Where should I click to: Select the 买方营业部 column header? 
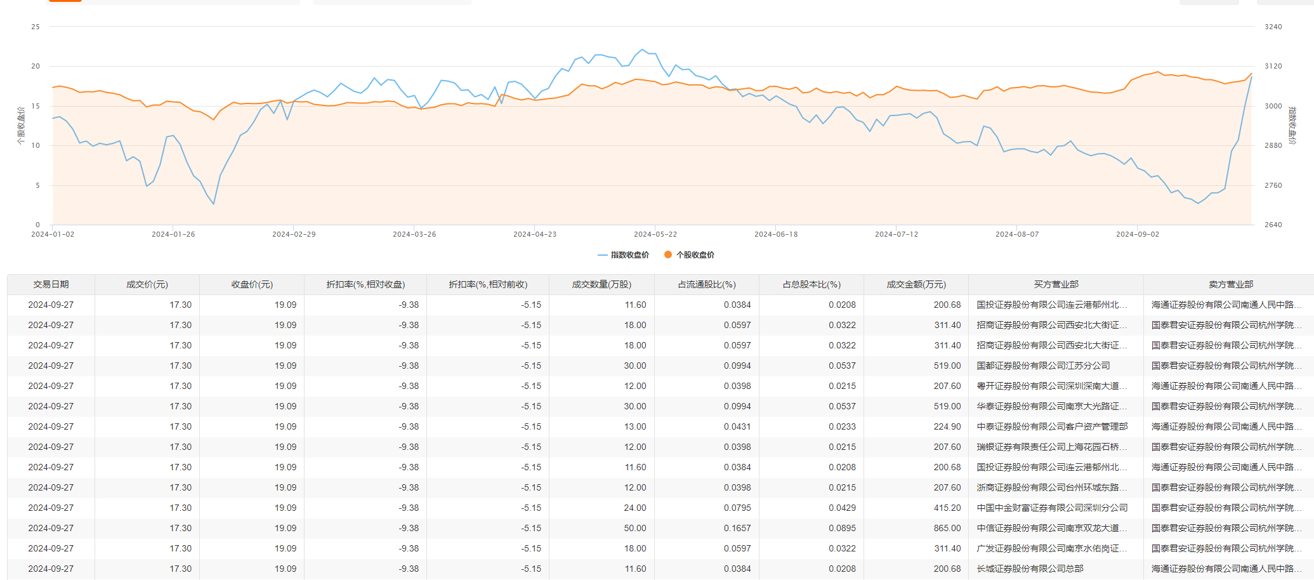point(1056,284)
